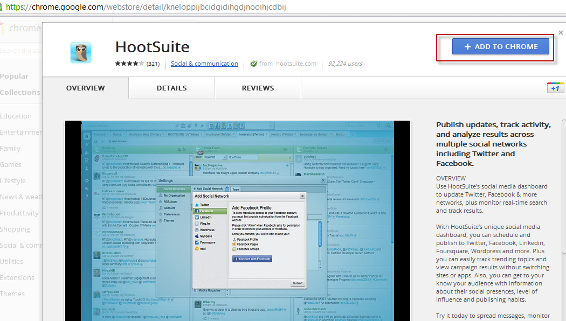The height and width of the screenshot is (321, 566).
Task: Click the bold "Publish updates, track activity" summary
Action: 493,144
